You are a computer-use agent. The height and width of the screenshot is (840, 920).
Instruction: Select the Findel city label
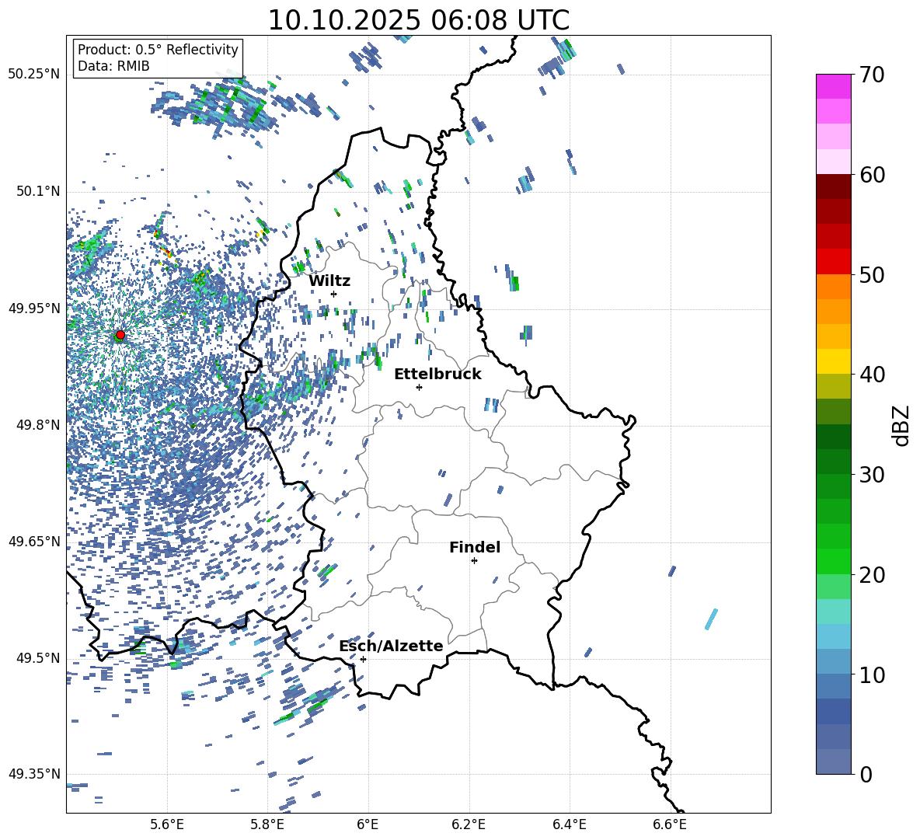pos(475,547)
